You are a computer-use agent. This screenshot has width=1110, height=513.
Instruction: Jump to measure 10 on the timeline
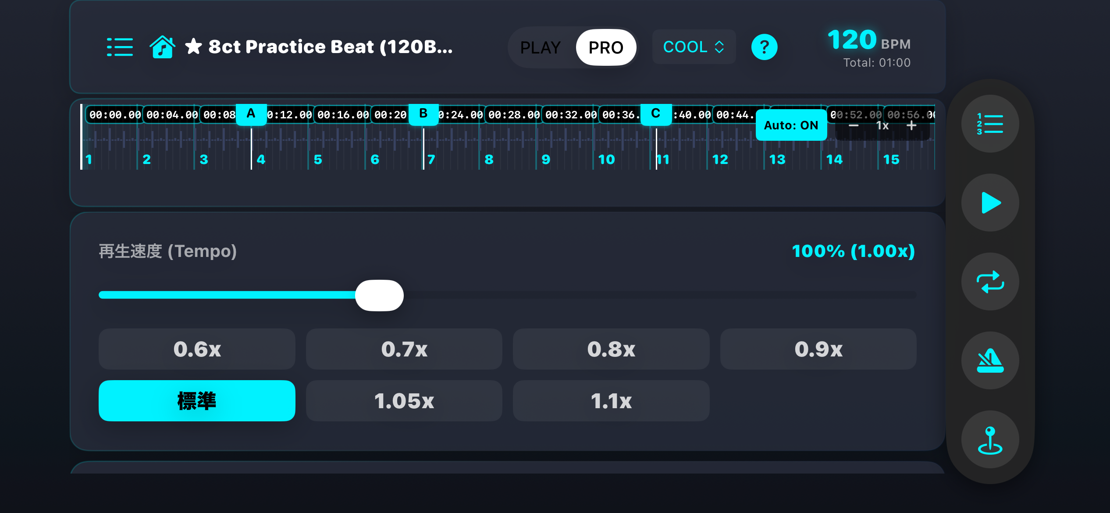[x=606, y=159]
